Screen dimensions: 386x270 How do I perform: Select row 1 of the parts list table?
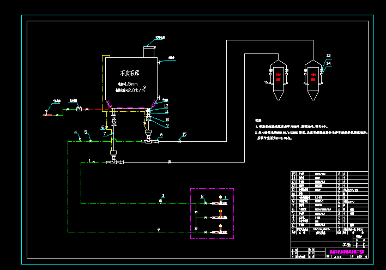pyautogui.click(x=329, y=229)
